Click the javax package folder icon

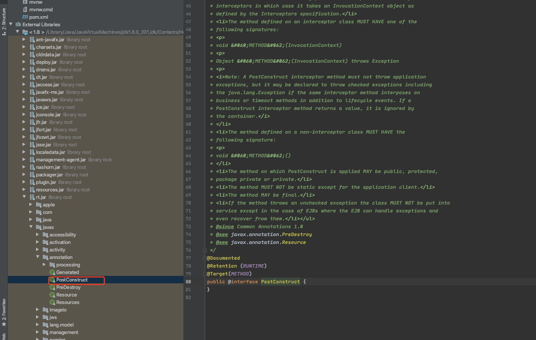point(39,227)
